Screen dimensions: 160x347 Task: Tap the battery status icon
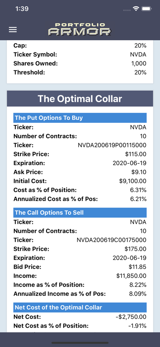tap(146, 9)
